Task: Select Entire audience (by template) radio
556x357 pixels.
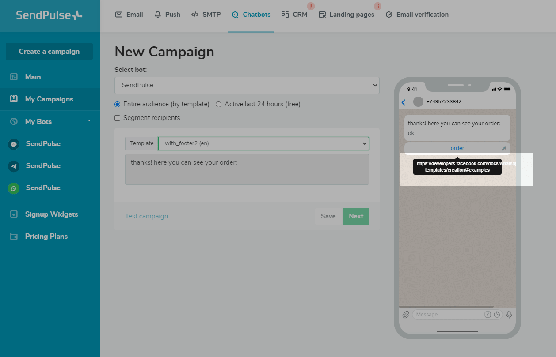Action: (117, 105)
